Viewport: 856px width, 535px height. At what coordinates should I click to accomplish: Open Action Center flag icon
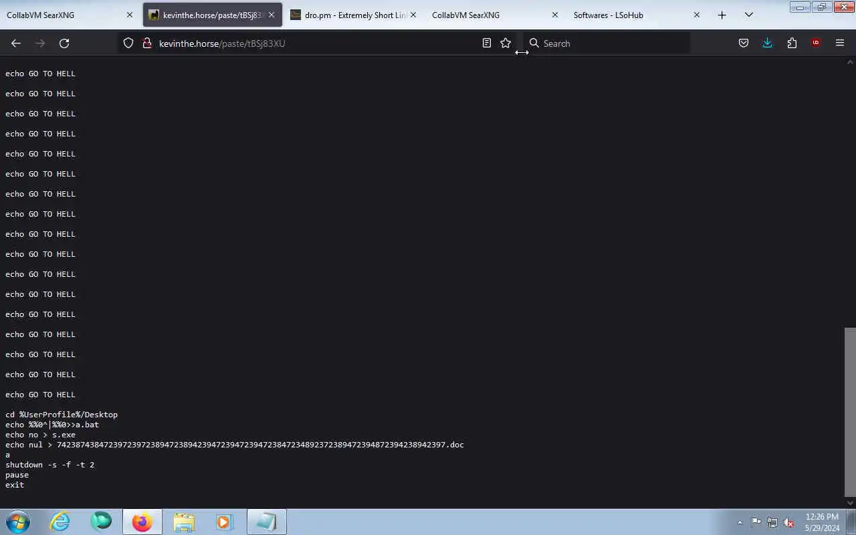point(756,522)
